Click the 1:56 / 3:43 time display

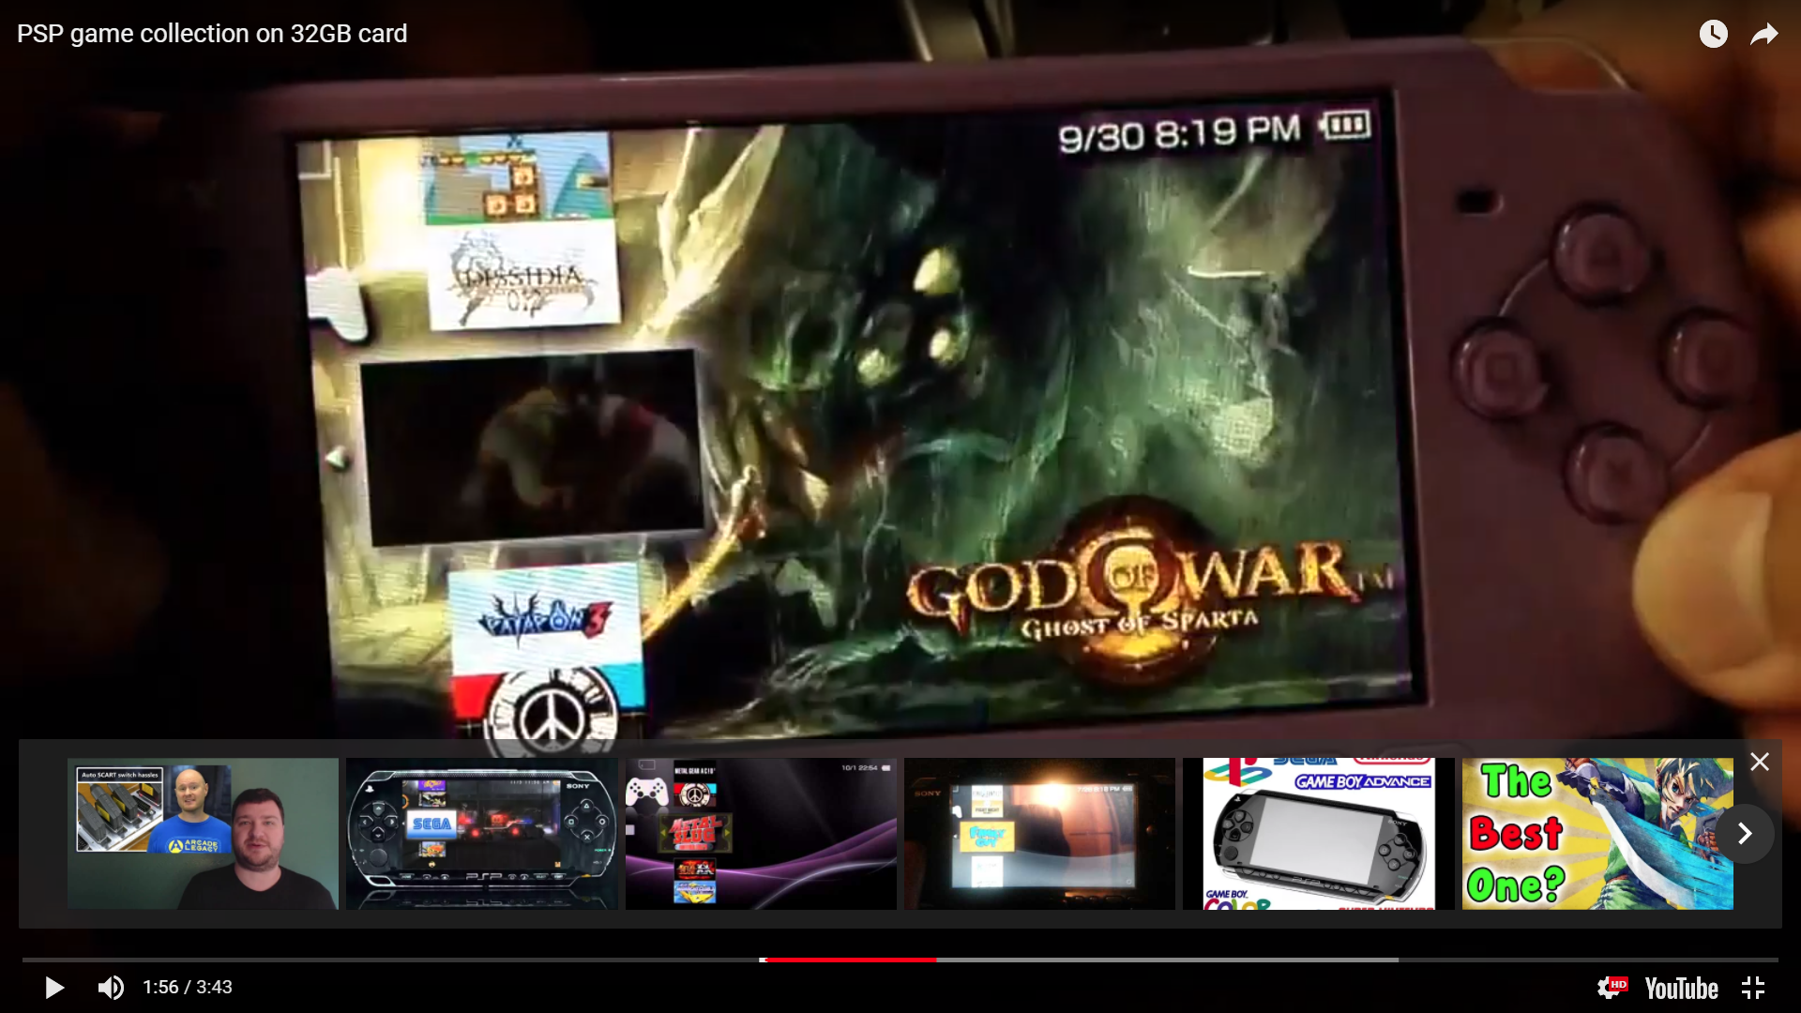188,988
